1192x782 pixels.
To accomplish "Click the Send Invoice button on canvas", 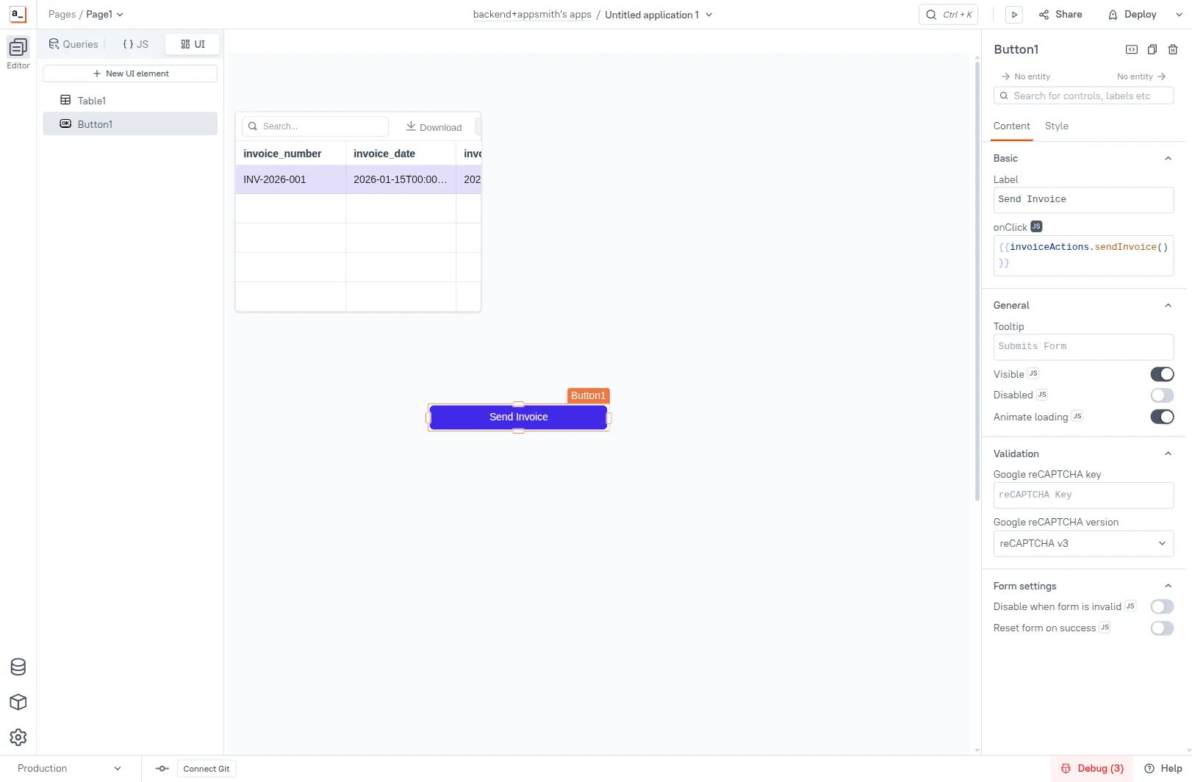I will 518,417.
